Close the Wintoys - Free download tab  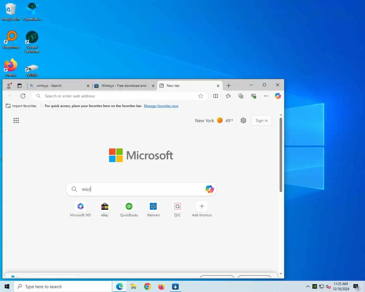click(x=153, y=86)
